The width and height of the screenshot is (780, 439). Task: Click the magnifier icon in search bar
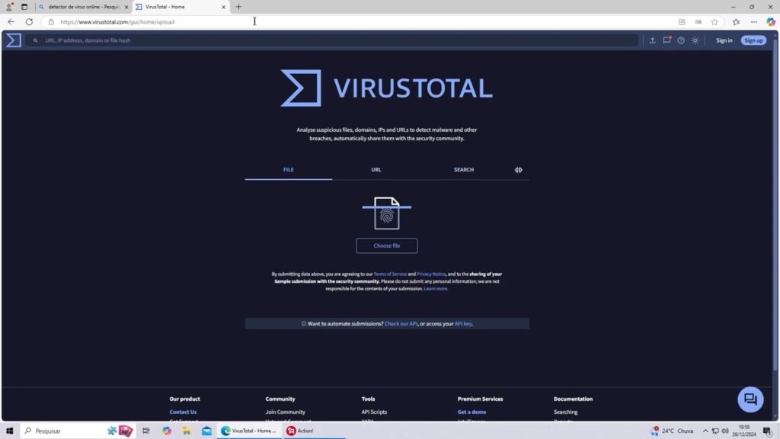click(35, 40)
